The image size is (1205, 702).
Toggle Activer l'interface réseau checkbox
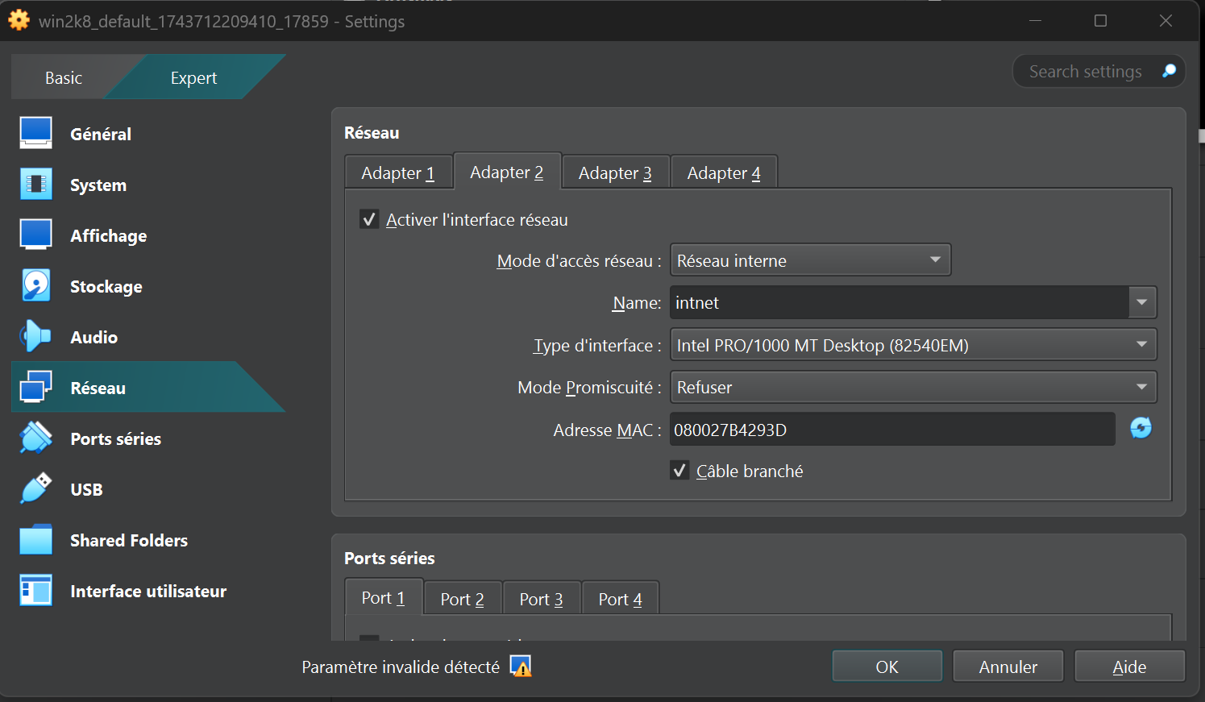coord(369,219)
